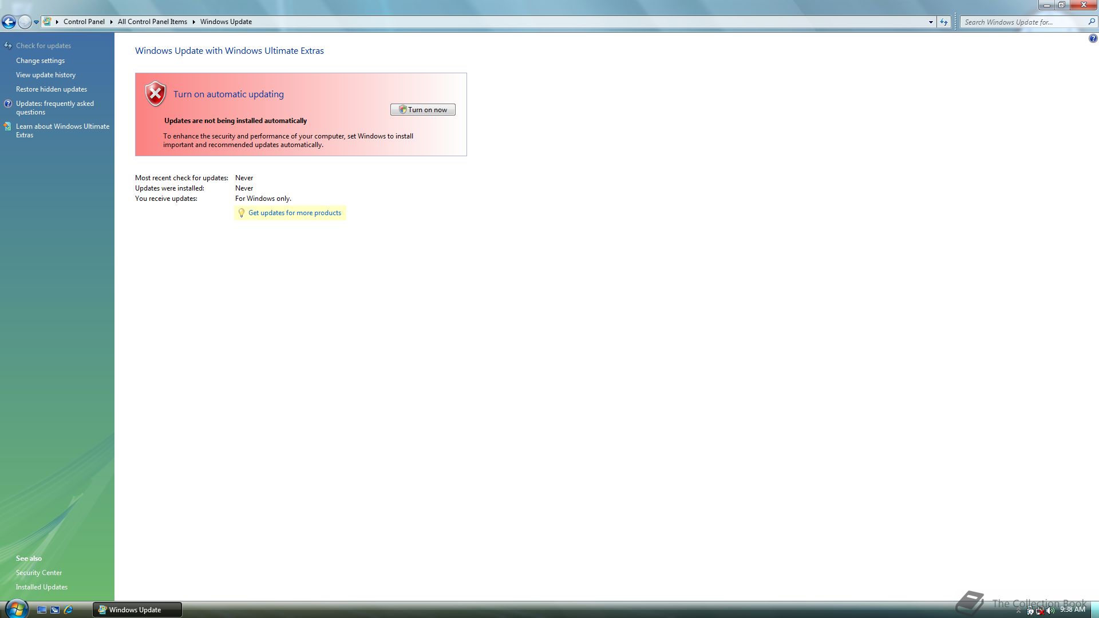Launch Internet Explorer from Quick Launch

point(68,610)
